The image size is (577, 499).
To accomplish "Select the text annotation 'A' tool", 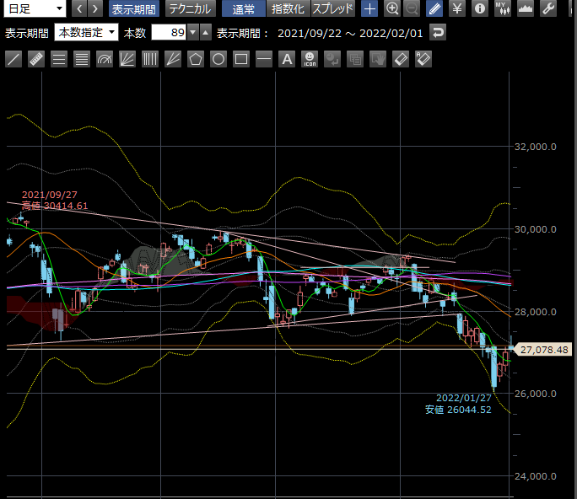I will coord(287,59).
